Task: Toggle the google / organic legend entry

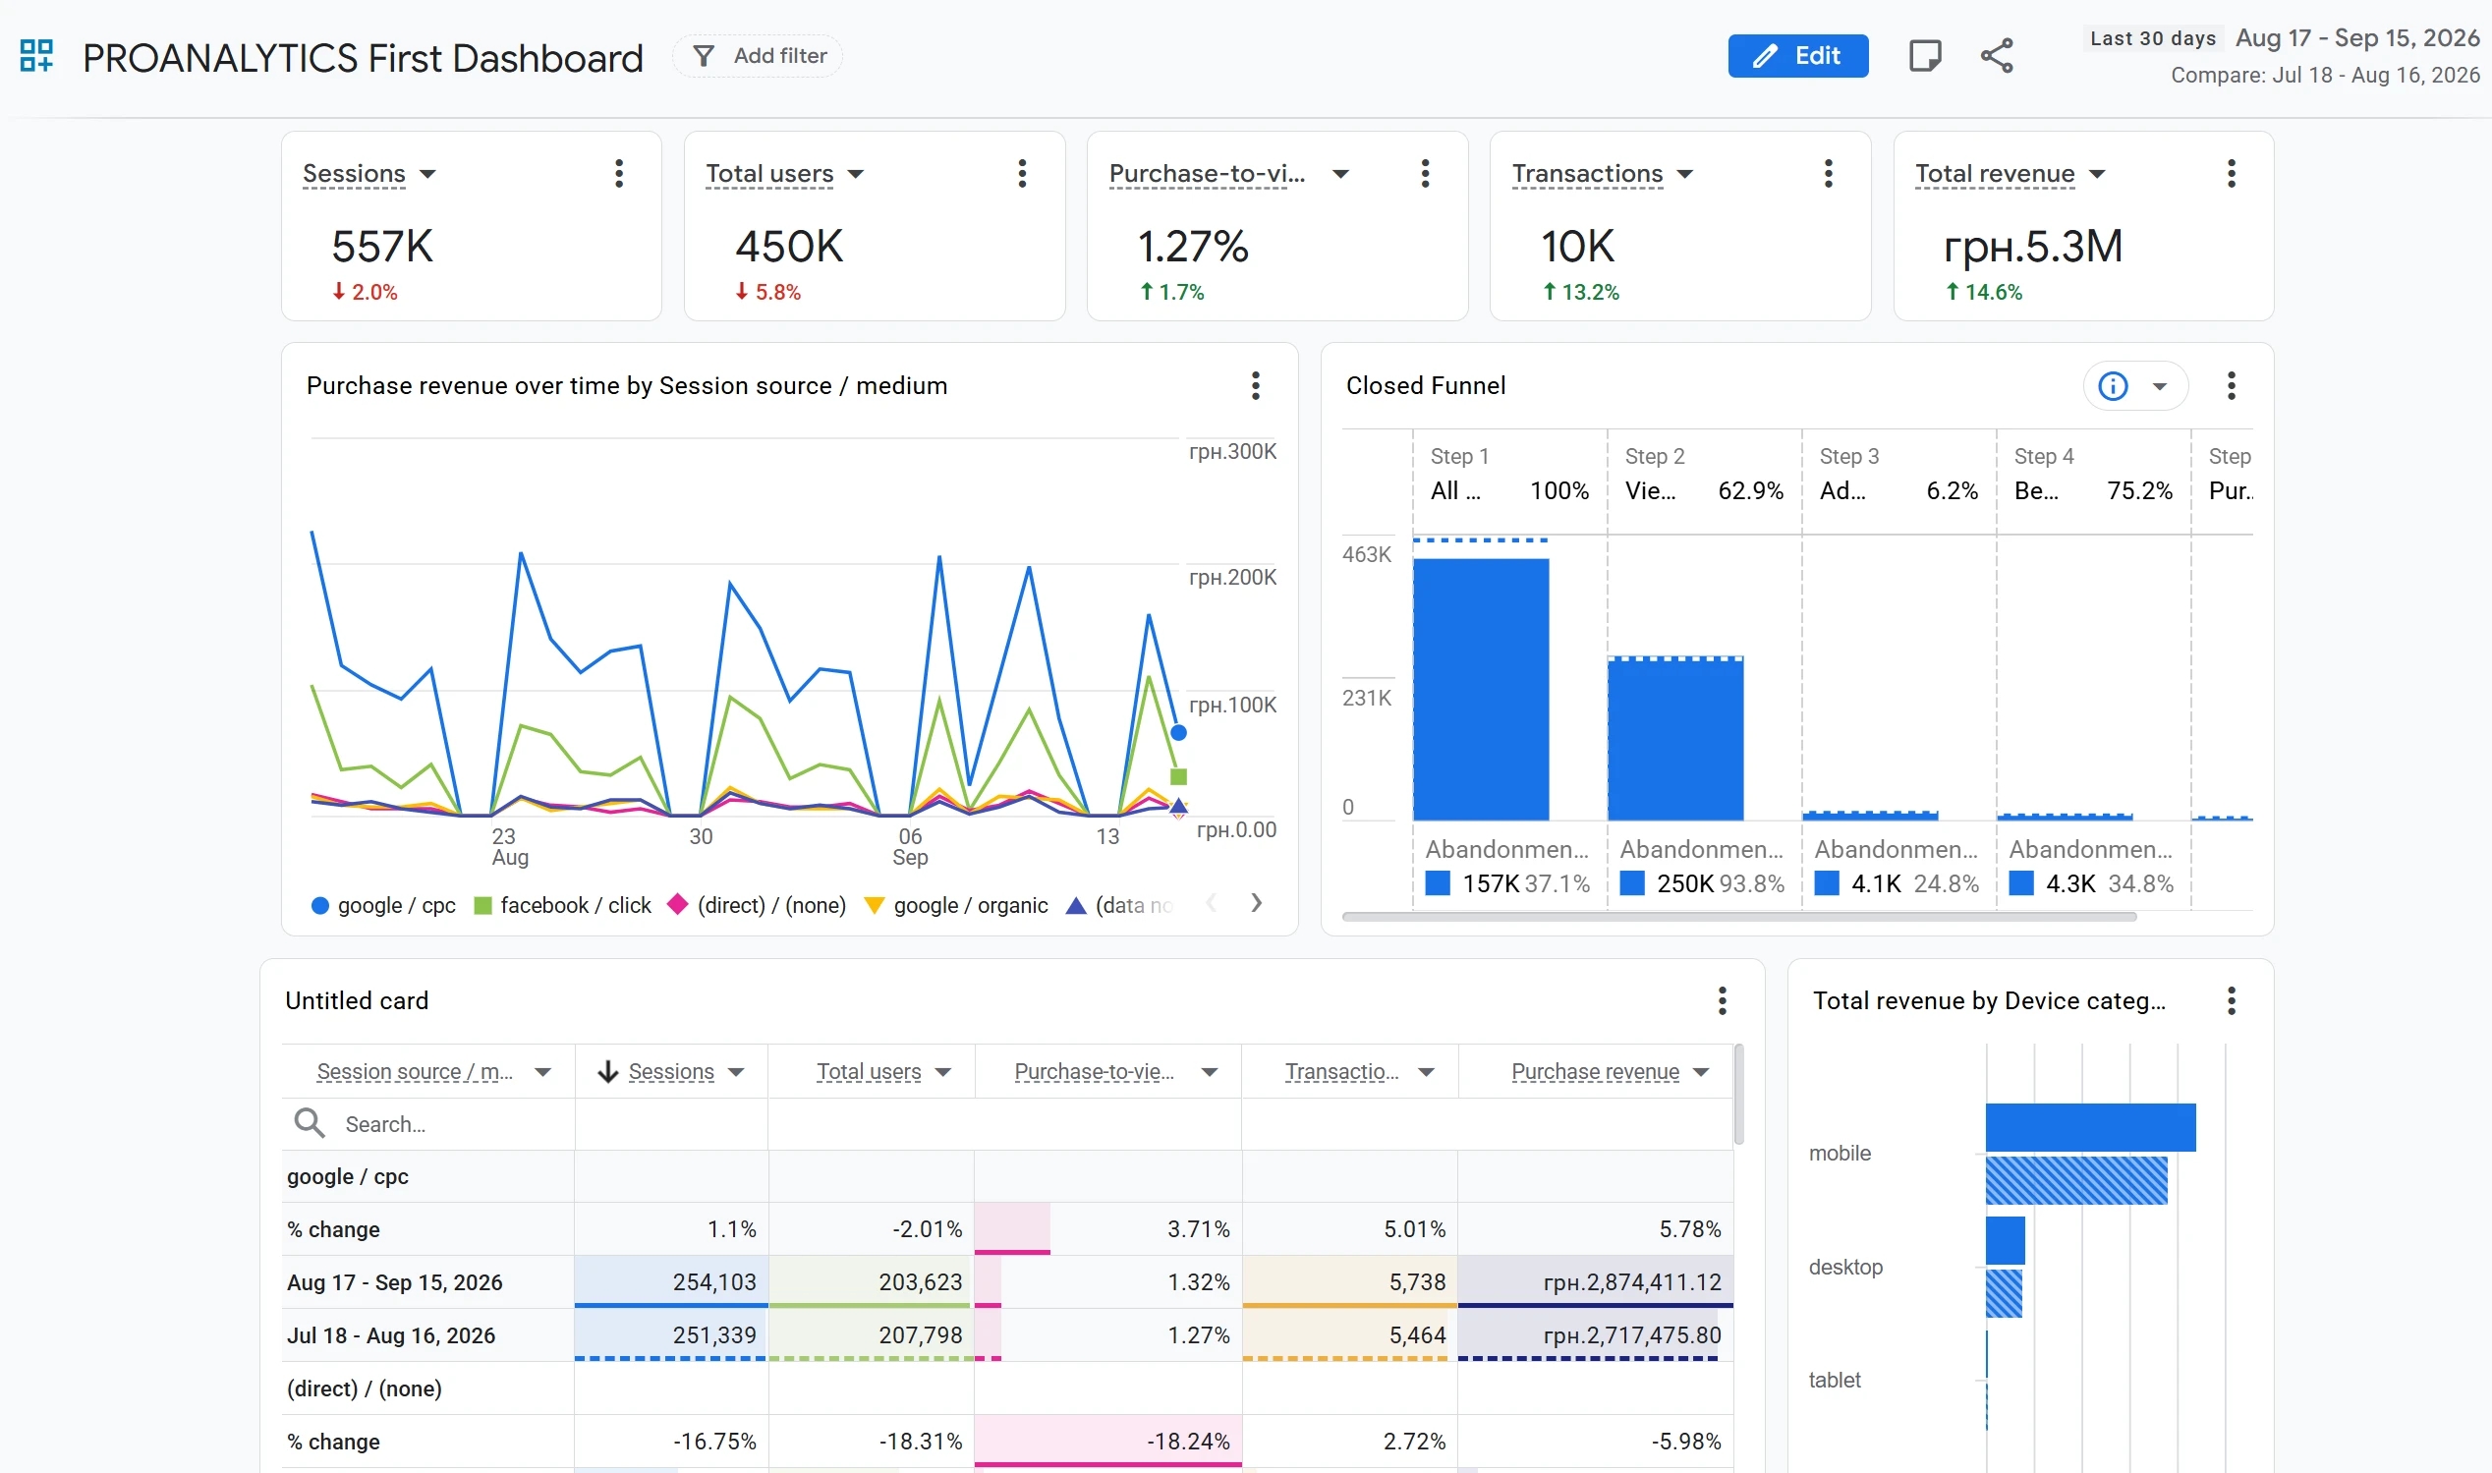Action: pyautogui.click(x=956, y=905)
